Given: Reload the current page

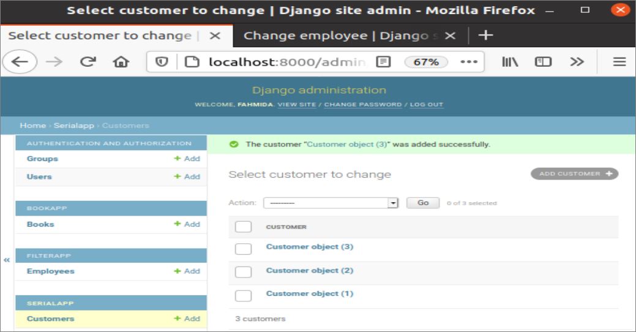Looking at the screenshot, I should coord(88,62).
